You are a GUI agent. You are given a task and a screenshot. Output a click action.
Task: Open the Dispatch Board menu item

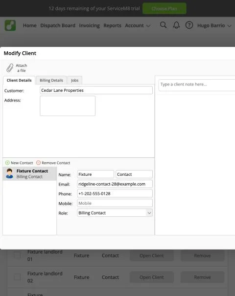click(x=58, y=25)
